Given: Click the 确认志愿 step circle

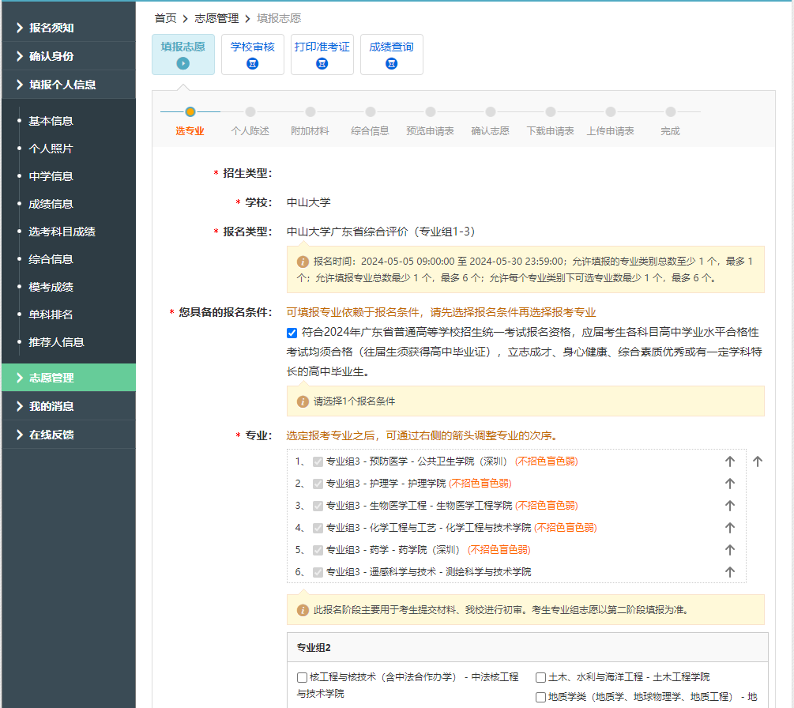Looking at the screenshot, I should pos(490,111).
